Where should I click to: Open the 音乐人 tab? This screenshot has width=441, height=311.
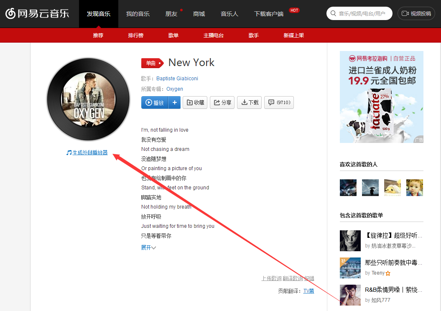pos(229,14)
